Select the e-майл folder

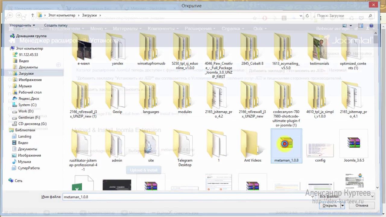coord(83,49)
